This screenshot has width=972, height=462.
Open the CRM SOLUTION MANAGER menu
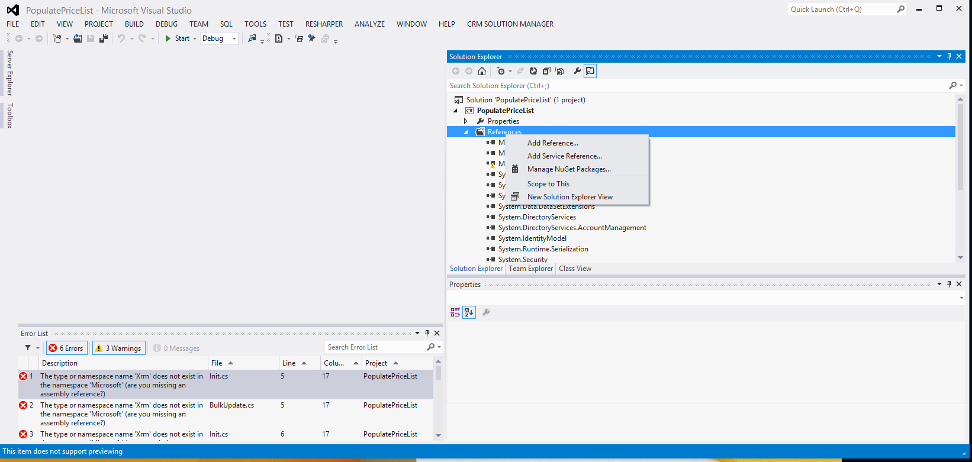pos(510,24)
